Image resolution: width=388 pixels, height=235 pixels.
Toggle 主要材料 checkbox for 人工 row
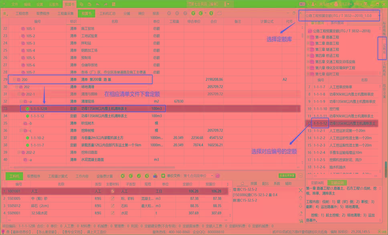point(113,191)
